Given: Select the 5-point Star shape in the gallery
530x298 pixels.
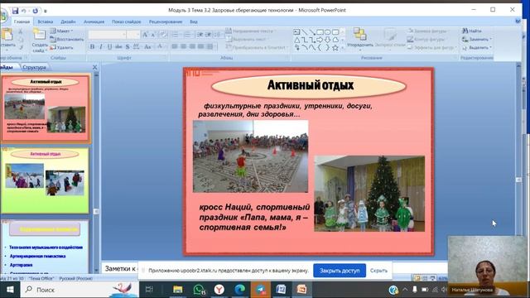Looking at the screenshot, I should pyautogui.click(x=335, y=48).
